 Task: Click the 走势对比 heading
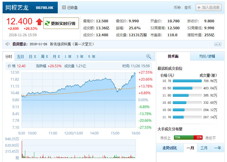[x=170, y=148]
